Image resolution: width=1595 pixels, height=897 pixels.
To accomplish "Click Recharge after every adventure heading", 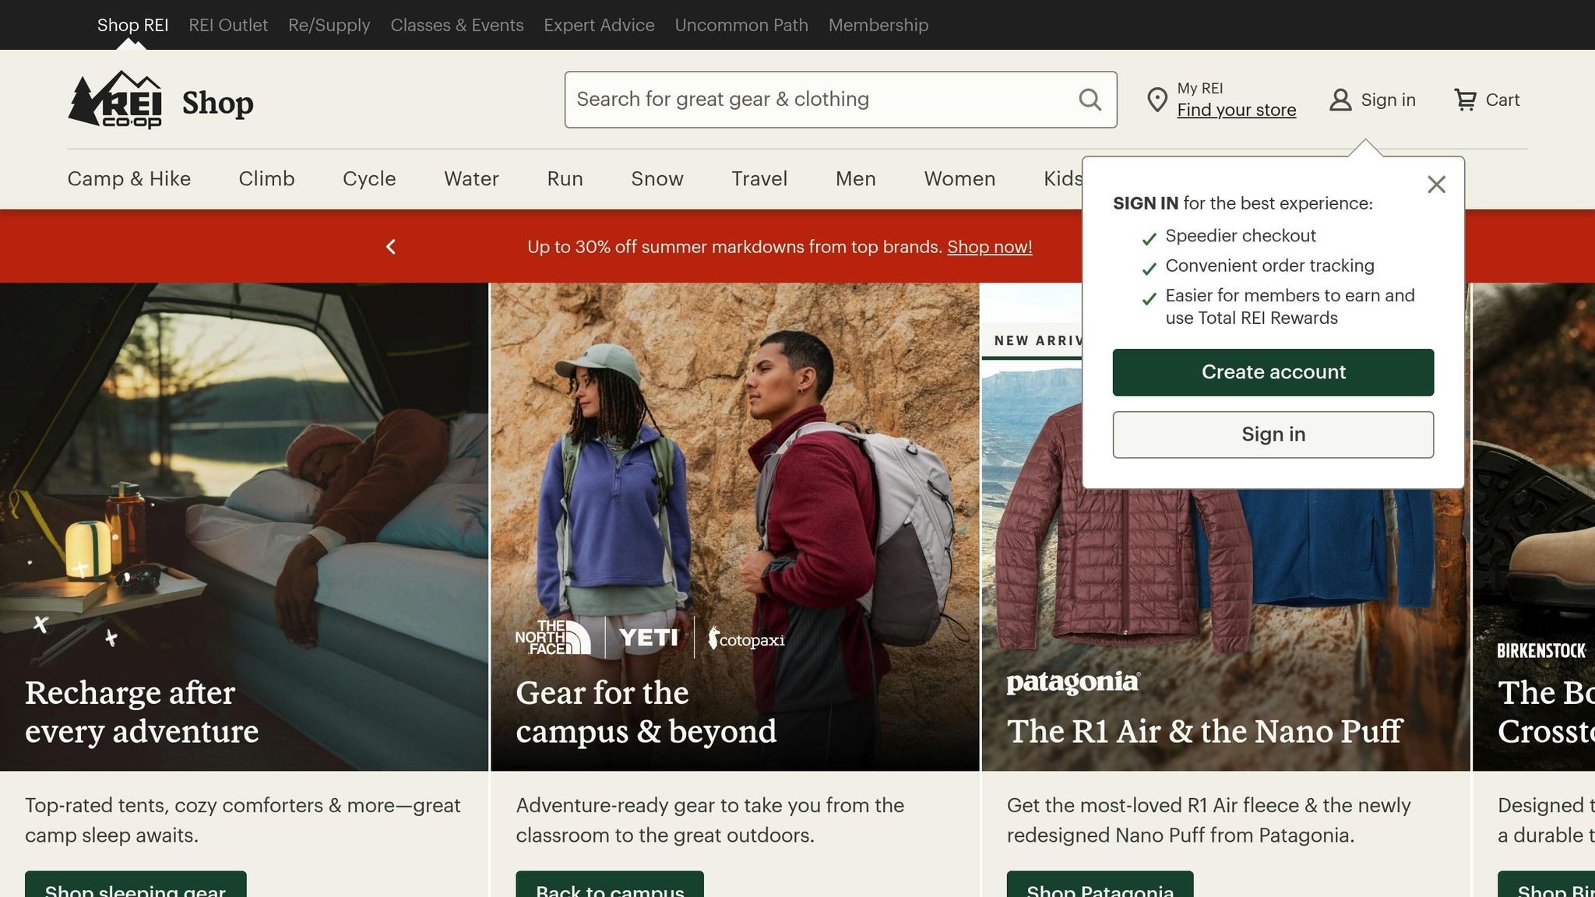I will coord(142,712).
